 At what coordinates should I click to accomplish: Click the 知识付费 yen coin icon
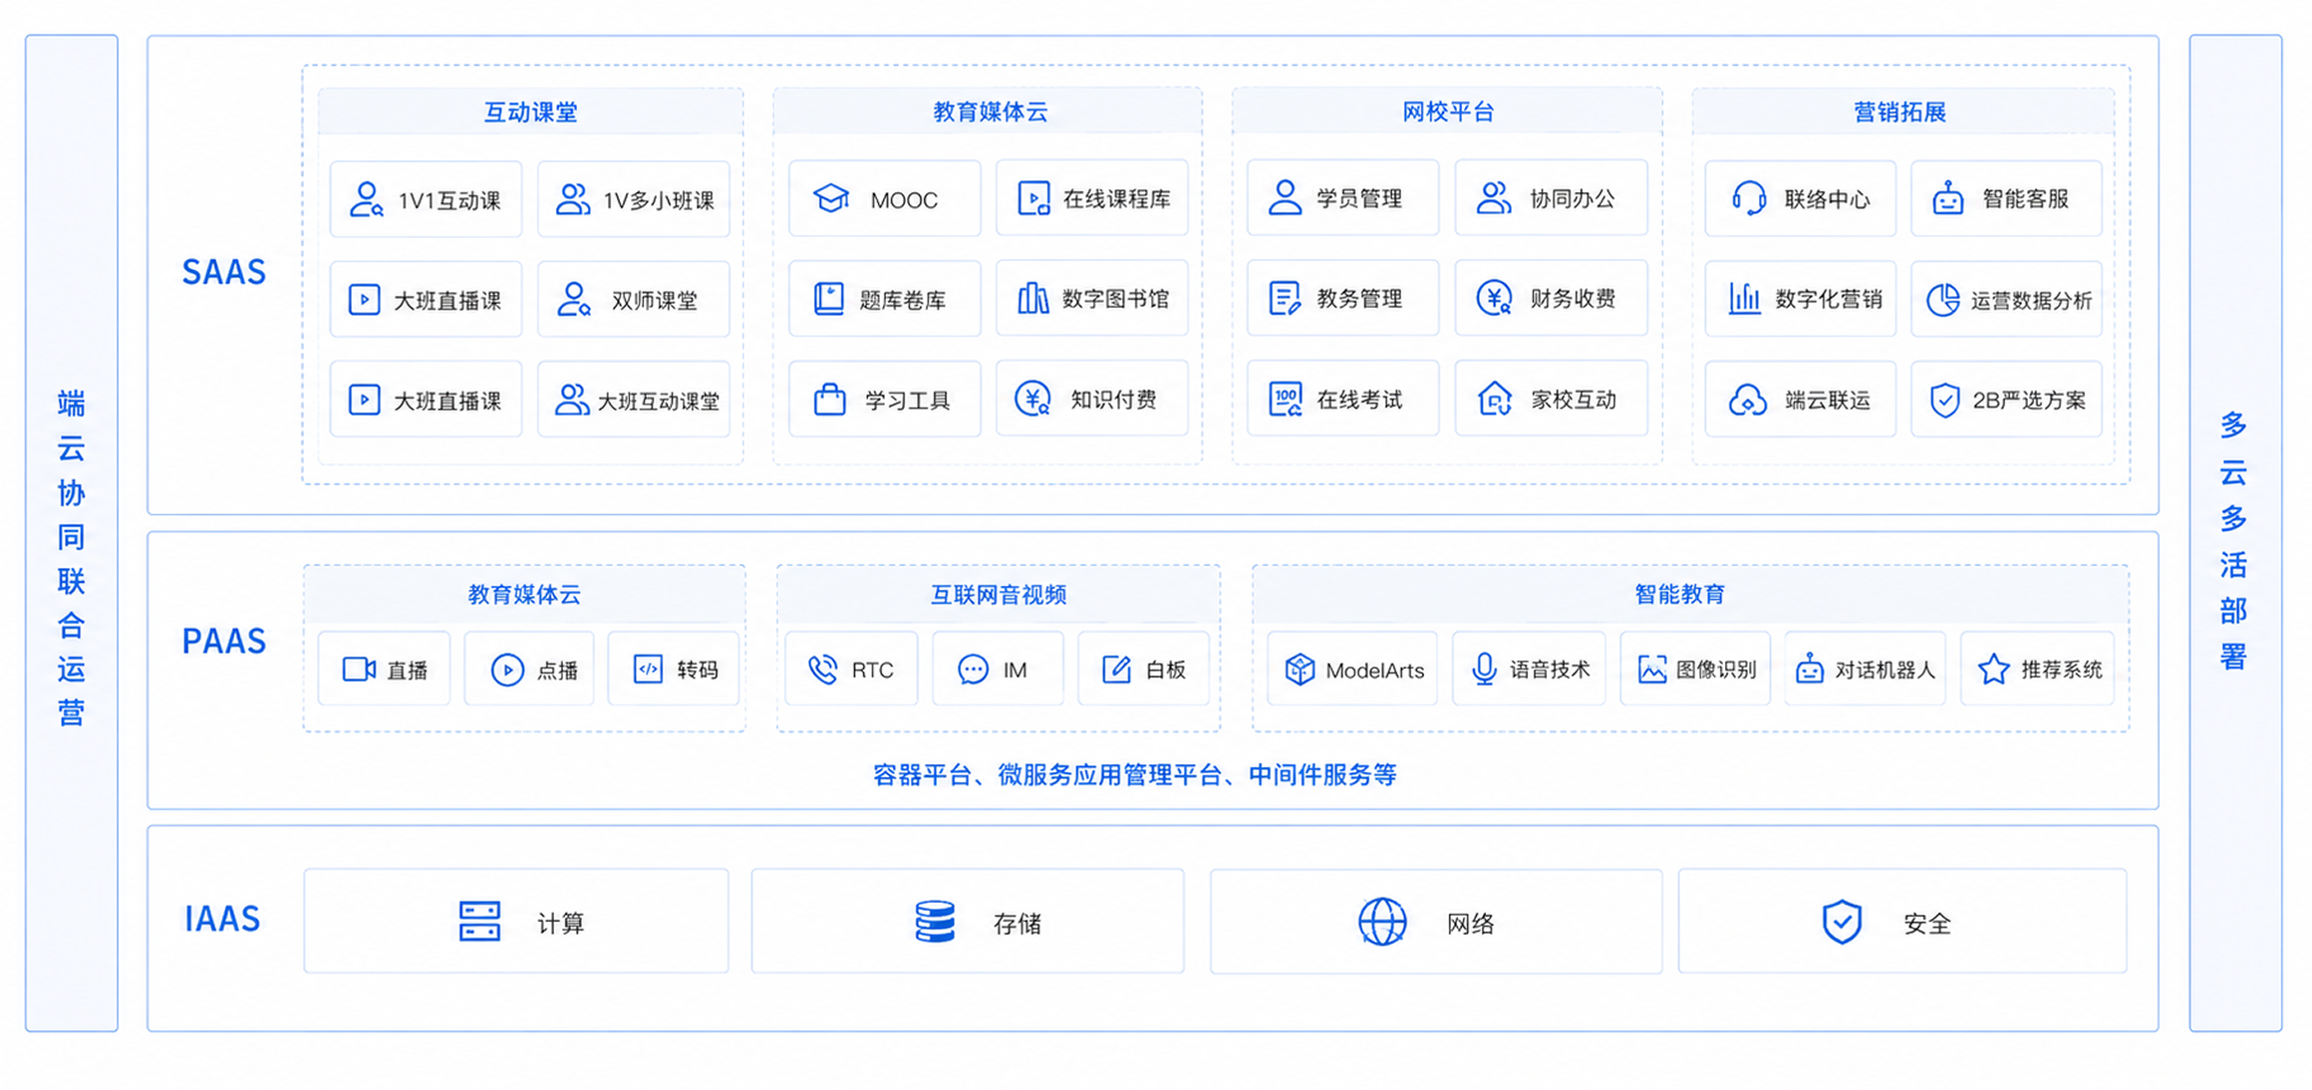click(x=1032, y=399)
